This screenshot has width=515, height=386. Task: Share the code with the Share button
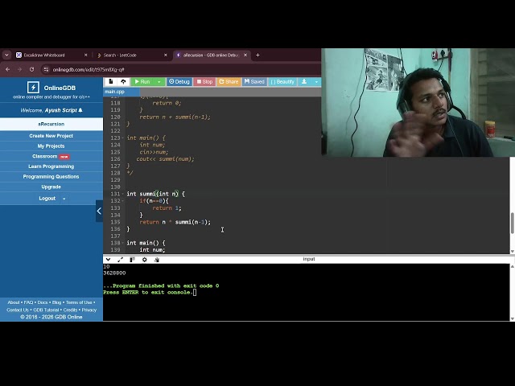tap(229, 81)
